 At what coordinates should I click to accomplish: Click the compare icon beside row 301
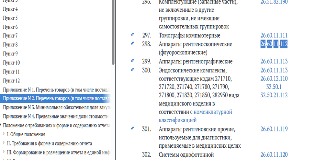tap(132, 128)
